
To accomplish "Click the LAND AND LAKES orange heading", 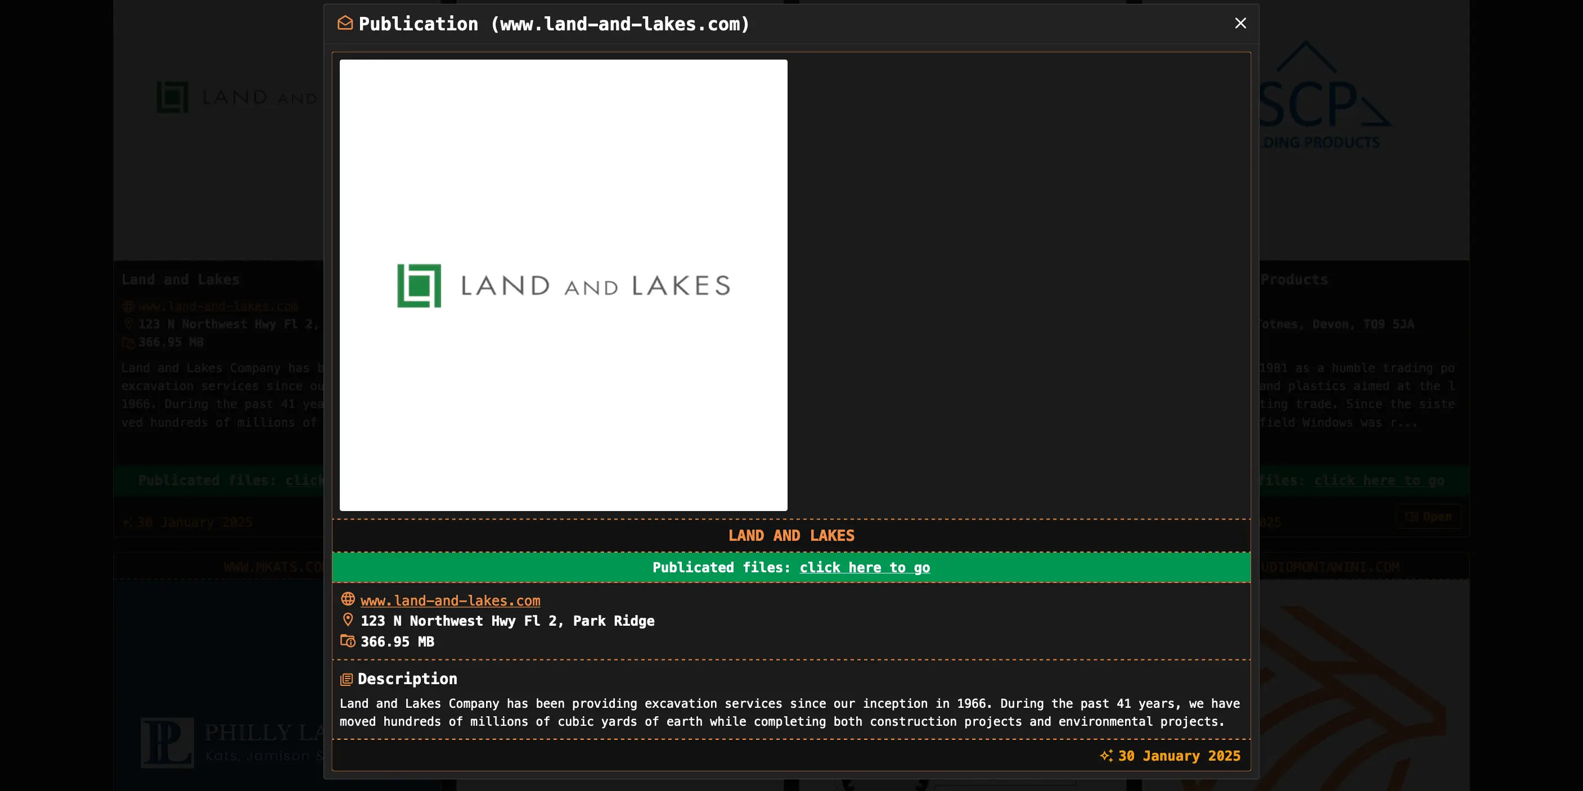I will (x=791, y=536).
